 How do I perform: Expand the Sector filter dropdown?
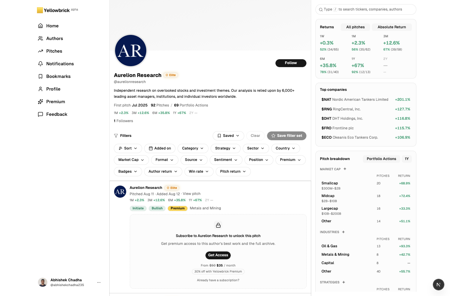[256, 148]
